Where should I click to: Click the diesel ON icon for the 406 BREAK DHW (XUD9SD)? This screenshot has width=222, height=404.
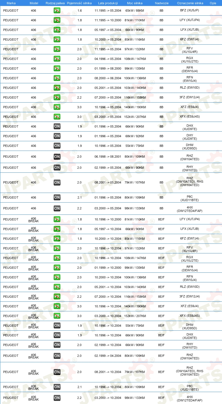pyautogui.click(x=57, y=326)
